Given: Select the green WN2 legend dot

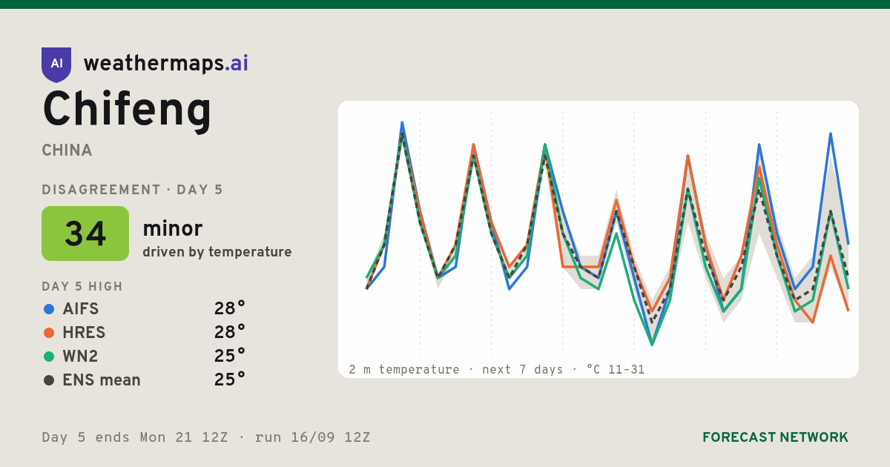Looking at the screenshot, I should 49,357.
